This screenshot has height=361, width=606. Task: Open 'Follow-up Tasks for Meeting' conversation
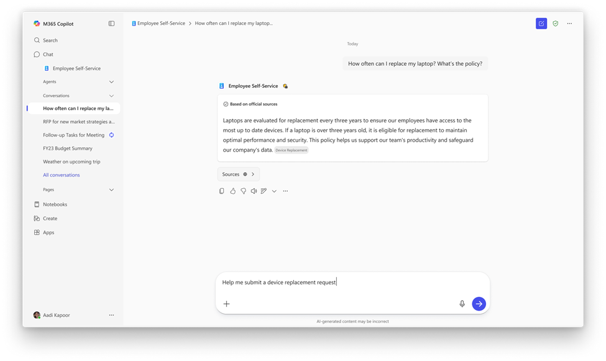pyautogui.click(x=73, y=135)
